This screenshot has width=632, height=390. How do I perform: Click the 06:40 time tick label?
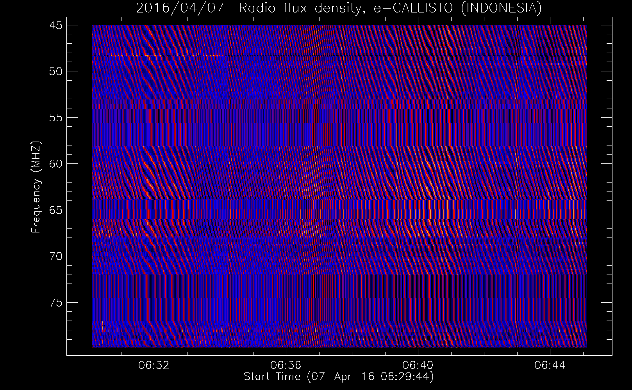(418, 365)
